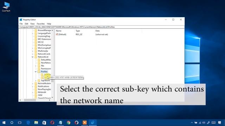Open the Windows Start menu

(4, 122)
